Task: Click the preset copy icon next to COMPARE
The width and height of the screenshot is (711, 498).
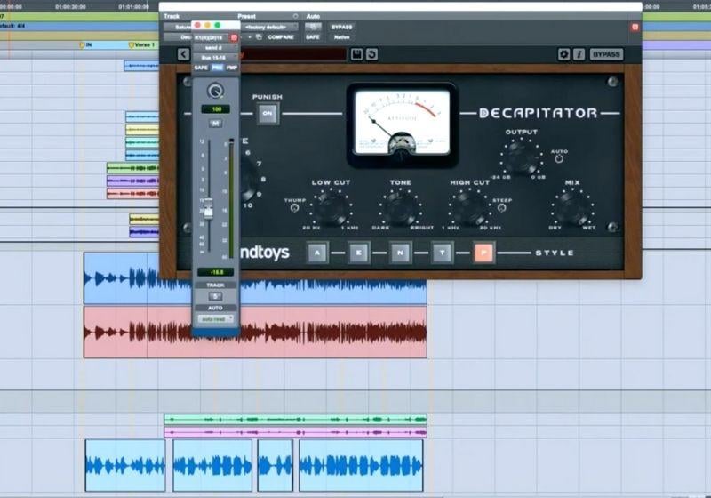Action: [259, 37]
